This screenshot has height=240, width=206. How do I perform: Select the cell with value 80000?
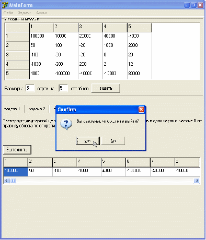(x=140, y=74)
